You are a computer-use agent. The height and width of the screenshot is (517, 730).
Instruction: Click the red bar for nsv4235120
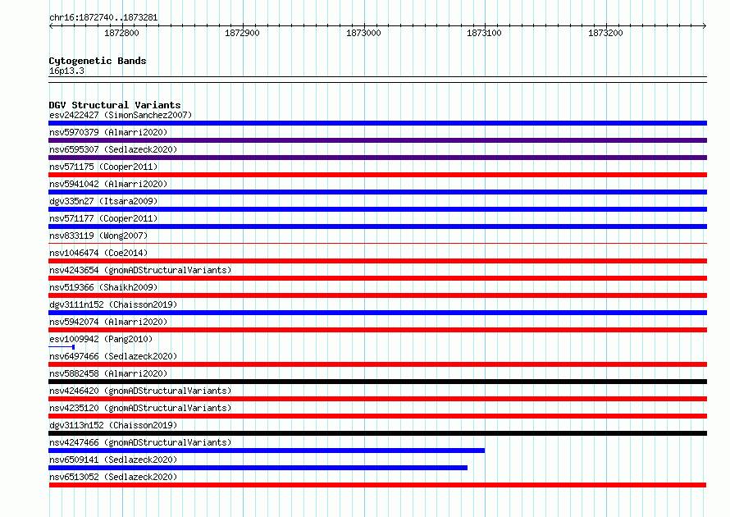377,416
